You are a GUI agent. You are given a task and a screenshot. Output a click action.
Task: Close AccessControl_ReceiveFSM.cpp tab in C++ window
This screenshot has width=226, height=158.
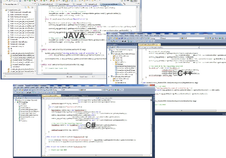pos(159,45)
